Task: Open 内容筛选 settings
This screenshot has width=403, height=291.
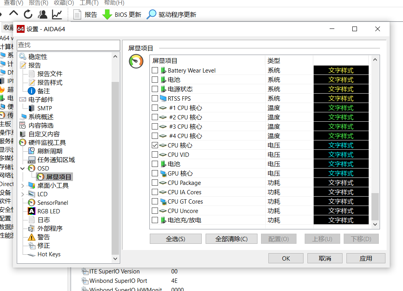Action: pyautogui.click(x=41, y=126)
